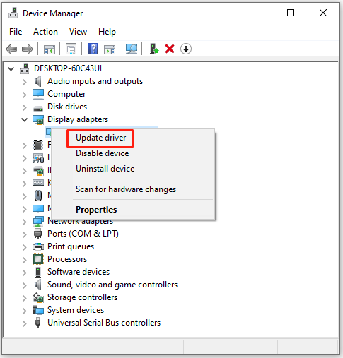The width and height of the screenshot is (343, 358).
Task: Collapse the Display adapters node
Action: [24, 119]
